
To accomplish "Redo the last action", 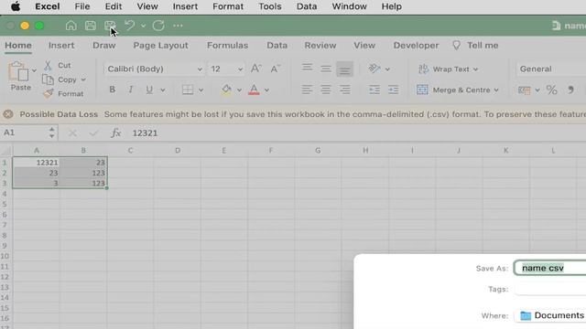I will pos(158,26).
